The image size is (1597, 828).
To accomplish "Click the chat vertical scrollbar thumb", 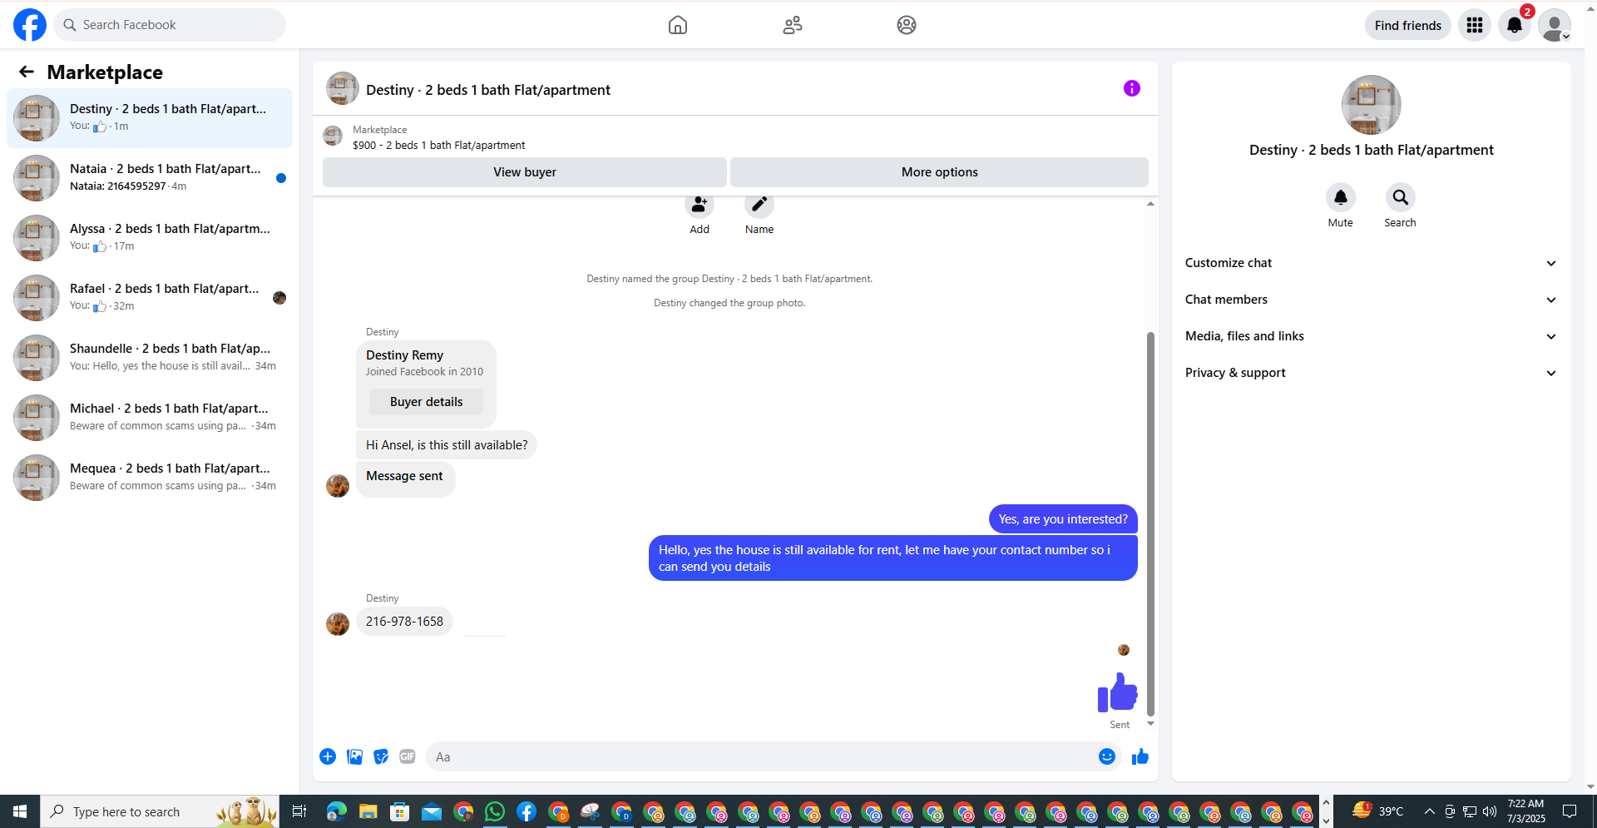I will (x=1150, y=523).
